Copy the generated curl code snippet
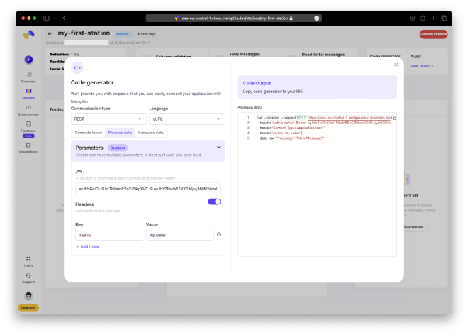Screen dimensions: 468x335 (x=394, y=118)
